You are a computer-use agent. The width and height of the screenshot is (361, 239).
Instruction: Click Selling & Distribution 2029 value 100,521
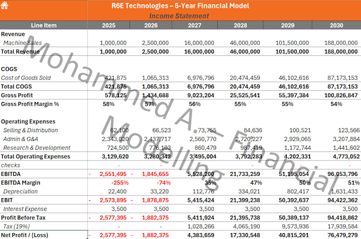pos(300,130)
